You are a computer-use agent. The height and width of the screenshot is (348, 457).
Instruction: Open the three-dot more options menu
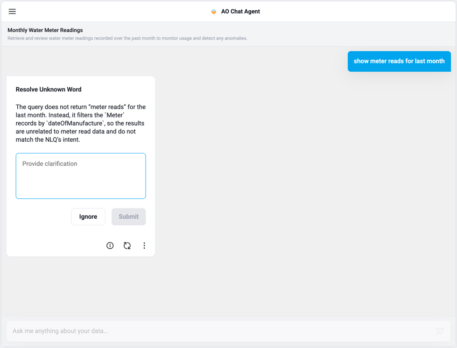coord(144,245)
